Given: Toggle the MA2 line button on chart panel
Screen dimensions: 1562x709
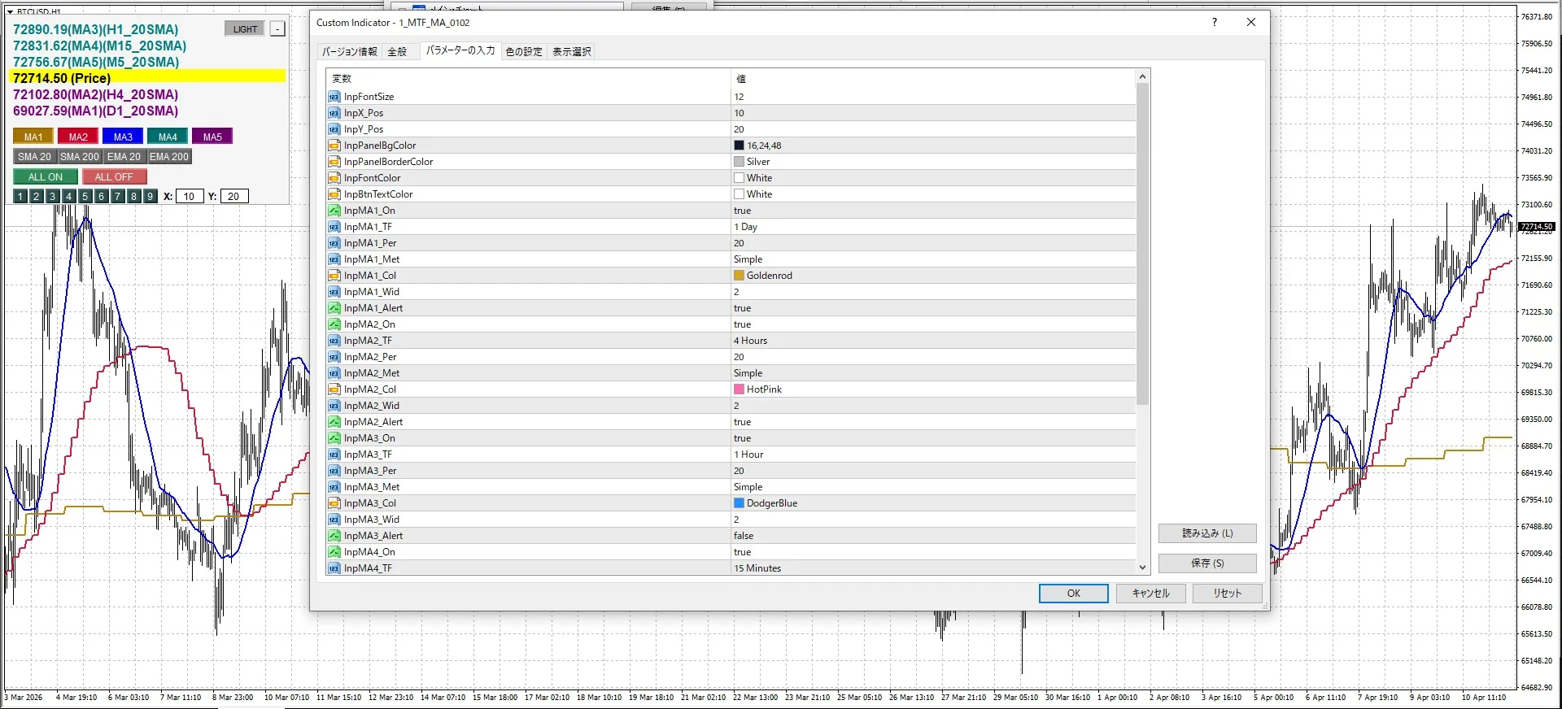Looking at the screenshot, I should click(78, 137).
